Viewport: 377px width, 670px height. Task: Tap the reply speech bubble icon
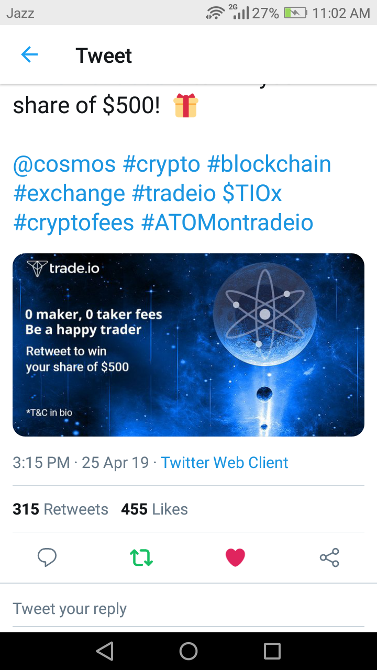(47, 558)
